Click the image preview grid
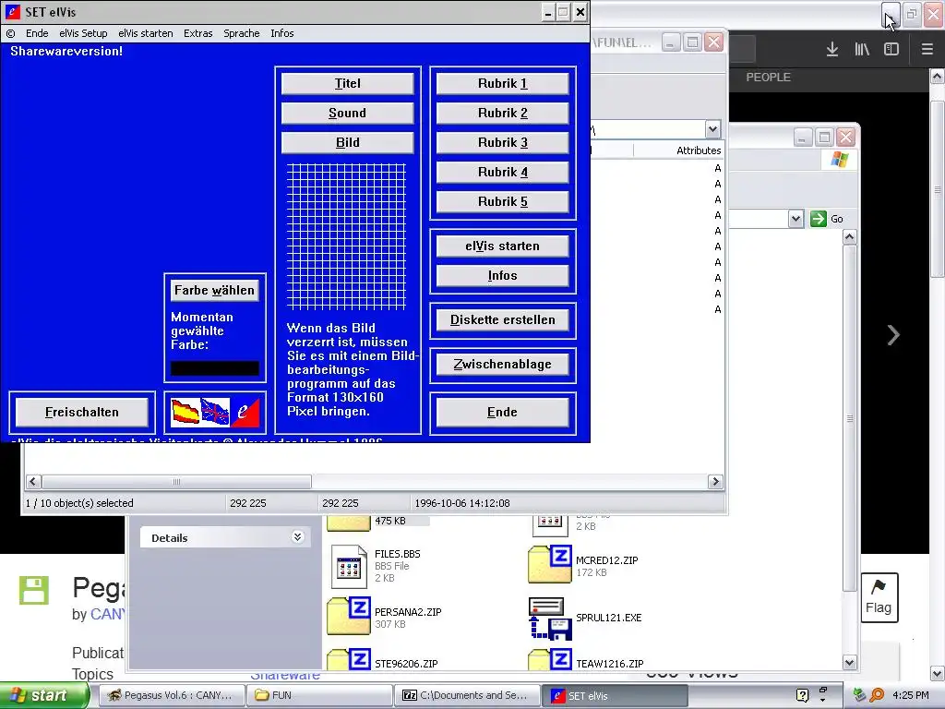The height and width of the screenshot is (709, 945). (346, 237)
